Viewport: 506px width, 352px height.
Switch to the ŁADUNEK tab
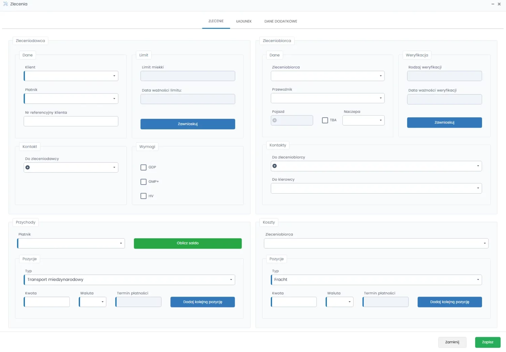(x=244, y=21)
